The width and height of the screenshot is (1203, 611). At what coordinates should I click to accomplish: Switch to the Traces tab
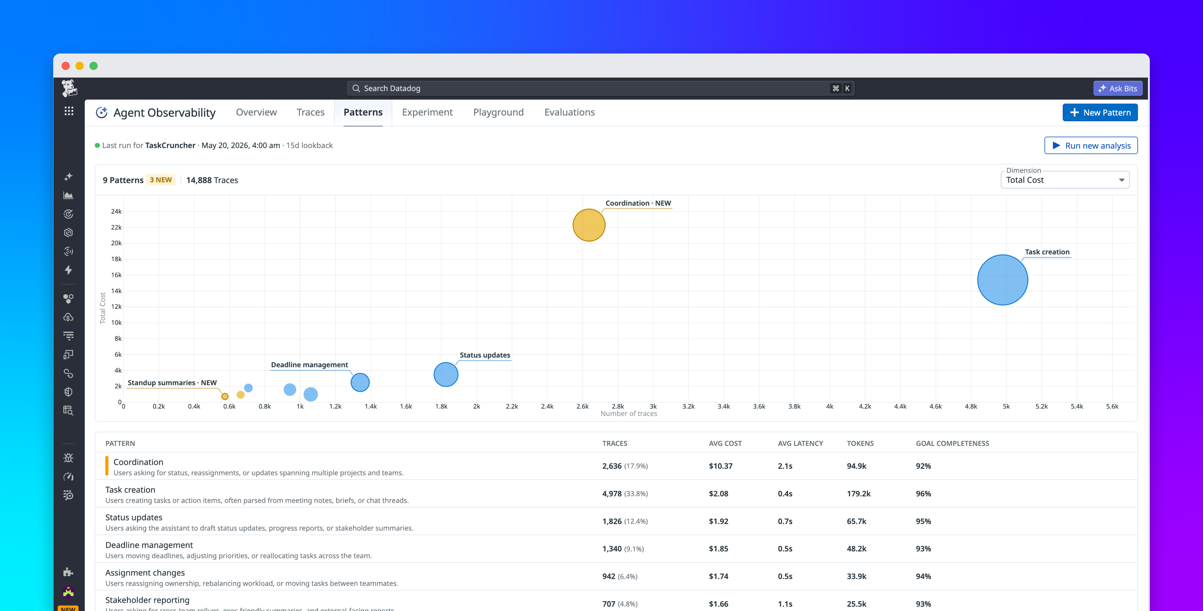pos(311,112)
